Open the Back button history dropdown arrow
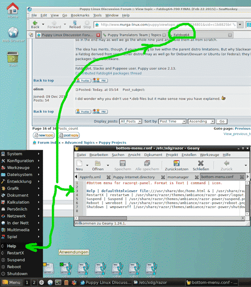 [x=43, y=24]
